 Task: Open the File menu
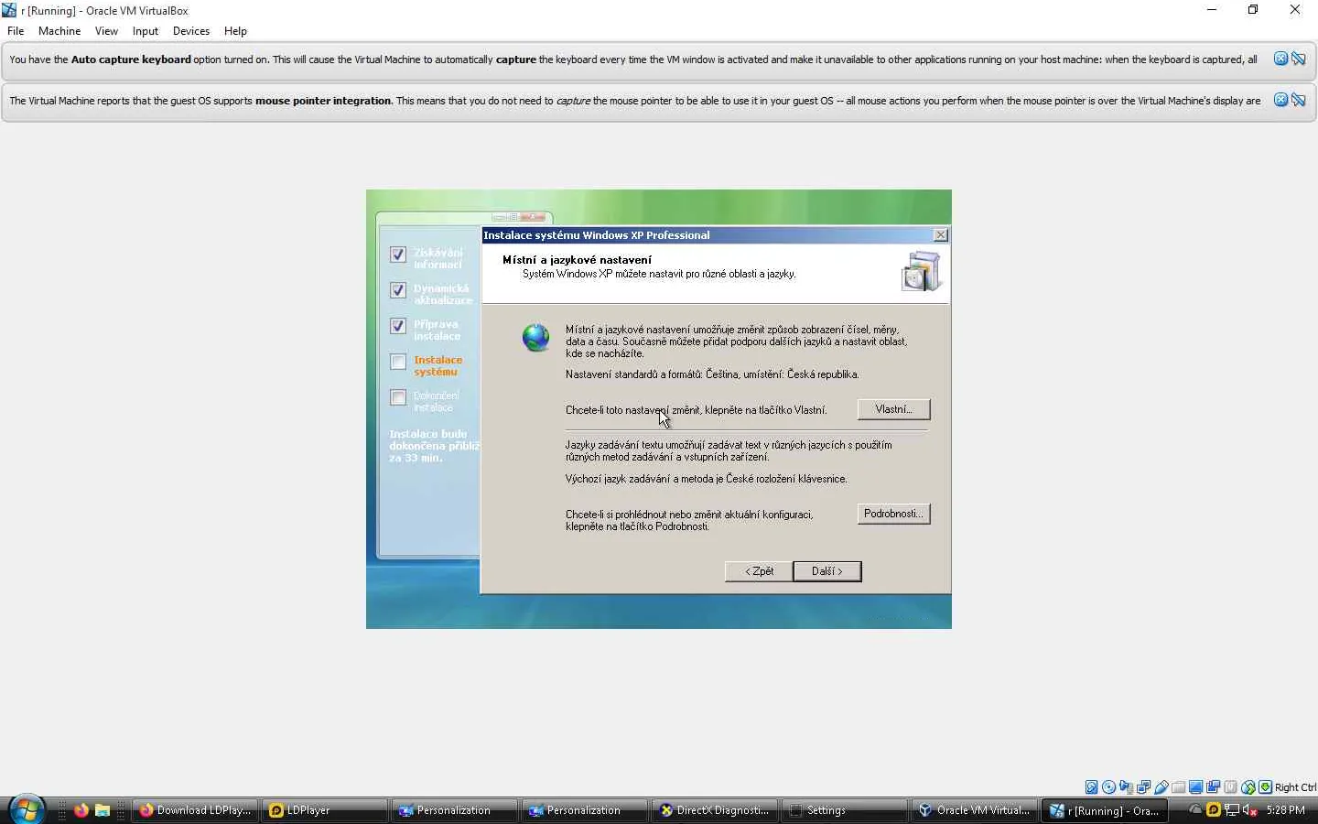pos(16,31)
